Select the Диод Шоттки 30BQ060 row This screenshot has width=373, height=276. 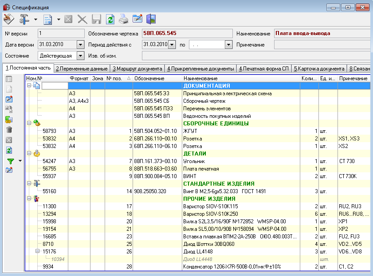pos(198,244)
